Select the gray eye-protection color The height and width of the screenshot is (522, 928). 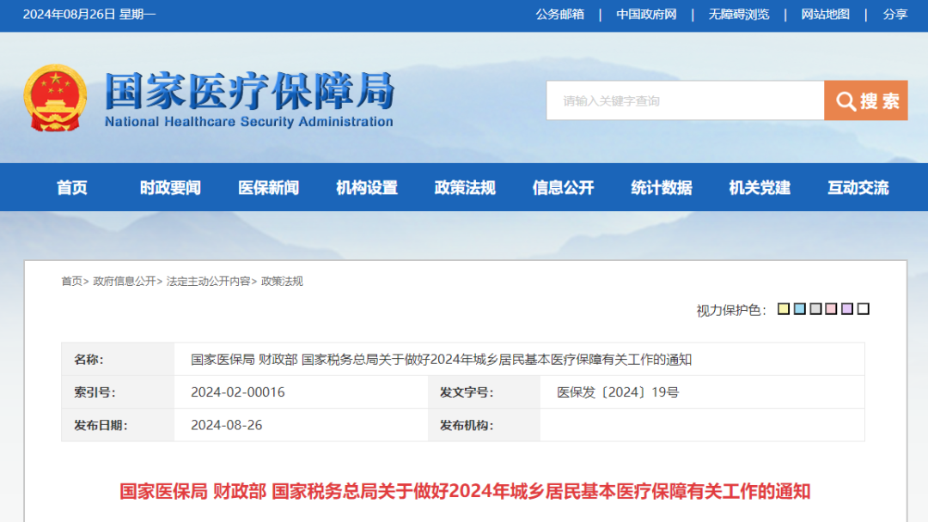(x=815, y=308)
